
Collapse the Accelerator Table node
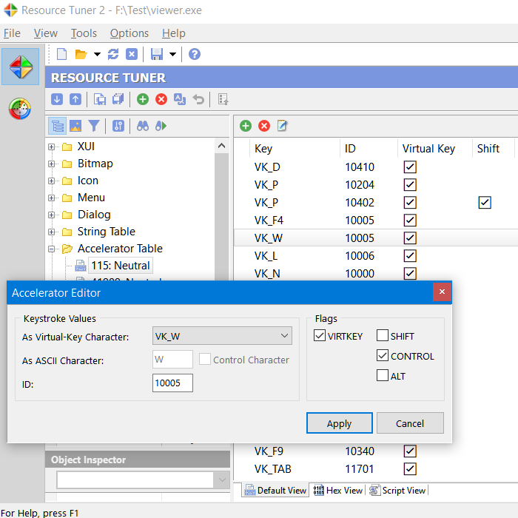(x=51, y=249)
